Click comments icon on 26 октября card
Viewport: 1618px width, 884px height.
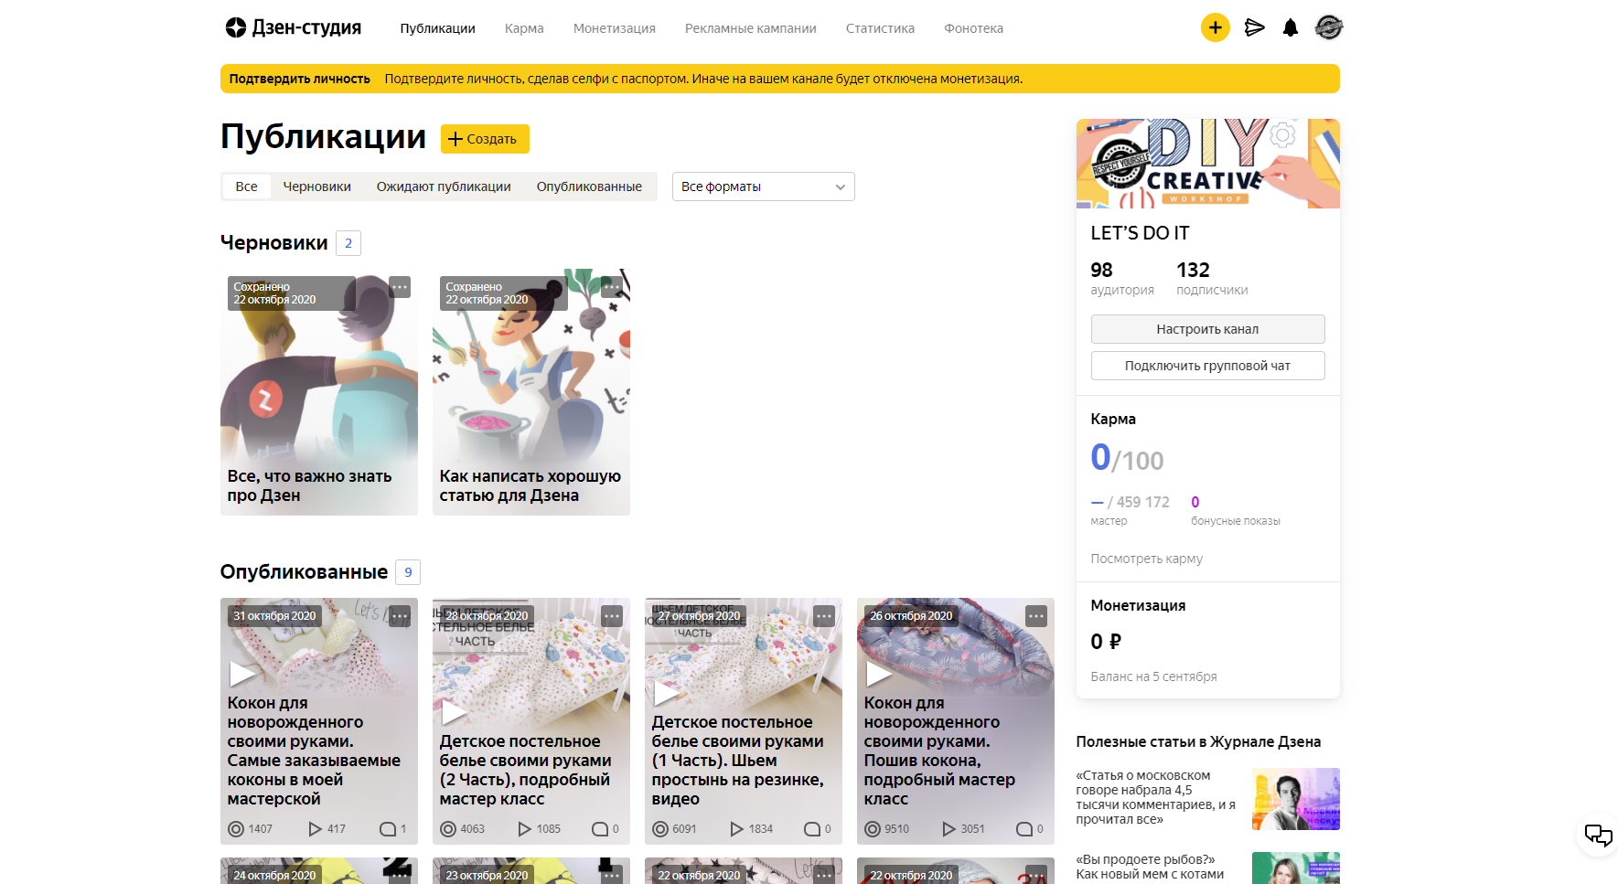pyautogui.click(x=1024, y=829)
